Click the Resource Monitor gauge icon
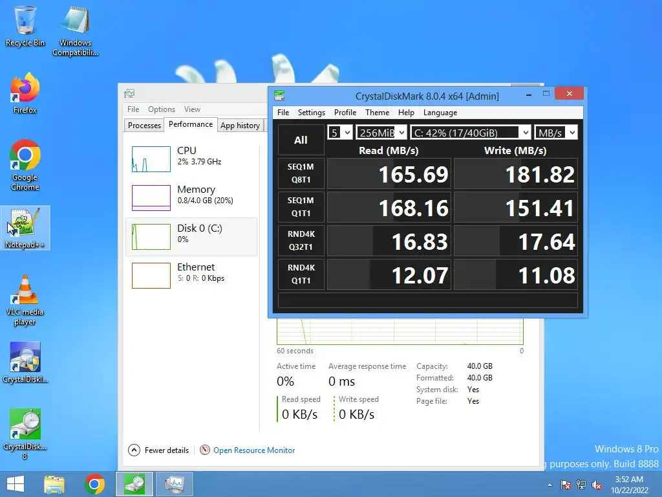Viewport: 662px width, 497px height. point(205,450)
